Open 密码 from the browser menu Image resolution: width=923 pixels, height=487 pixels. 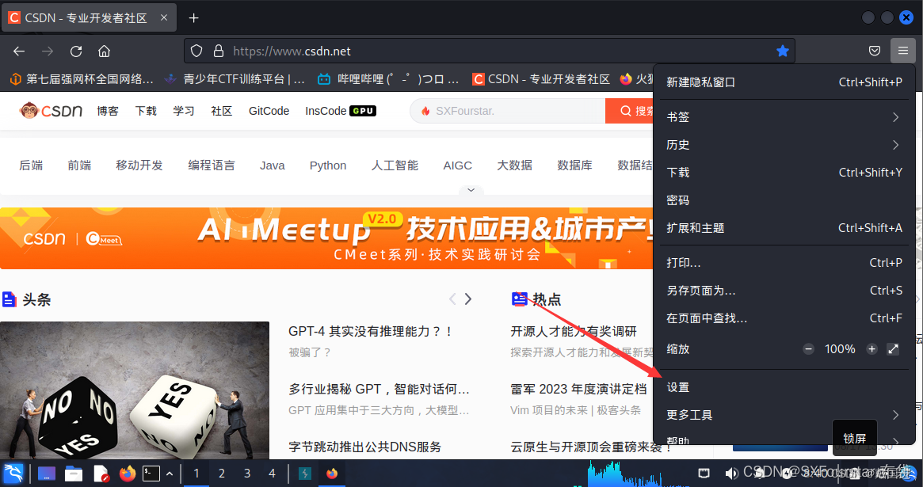(x=784, y=200)
